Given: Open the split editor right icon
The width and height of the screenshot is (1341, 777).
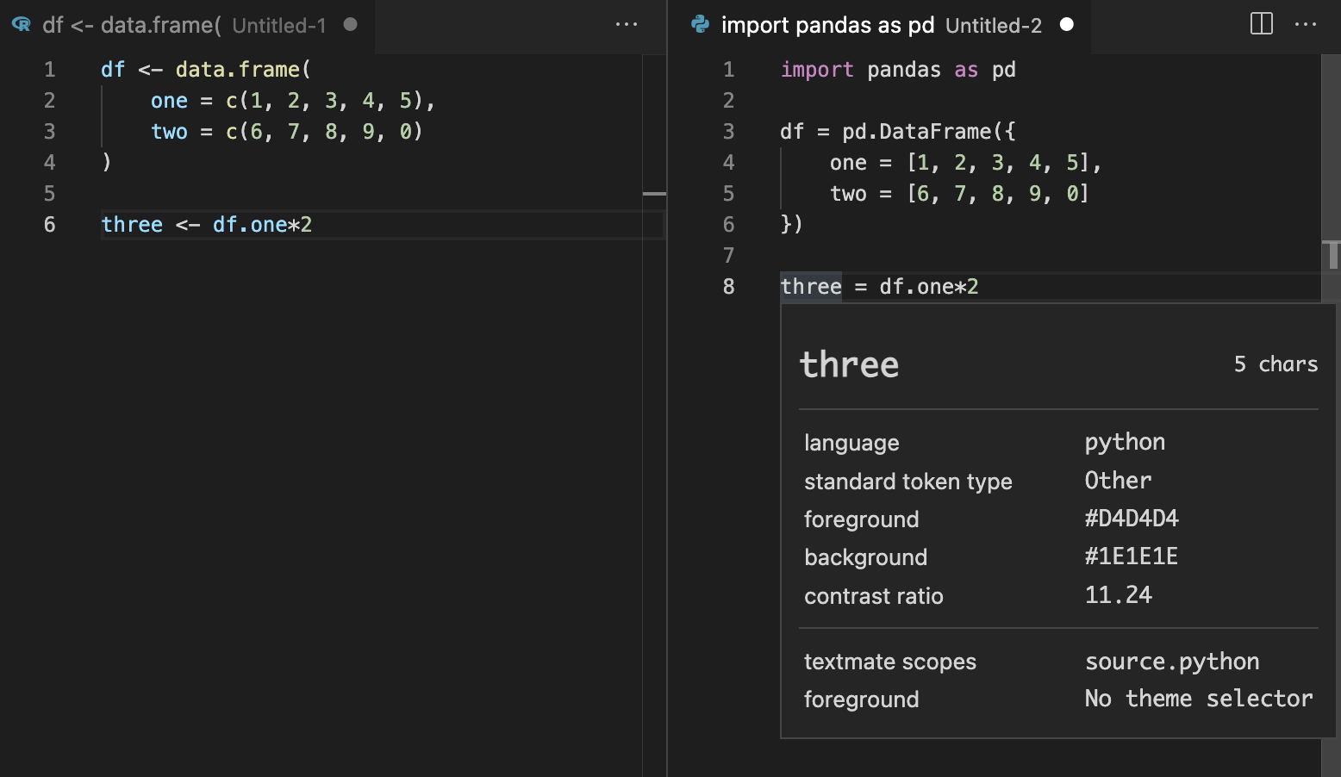Looking at the screenshot, I should coord(1262,24).
